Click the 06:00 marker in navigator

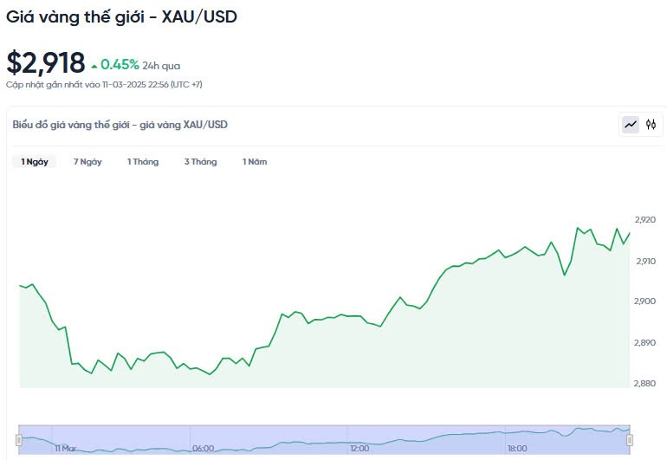point(203,449)
